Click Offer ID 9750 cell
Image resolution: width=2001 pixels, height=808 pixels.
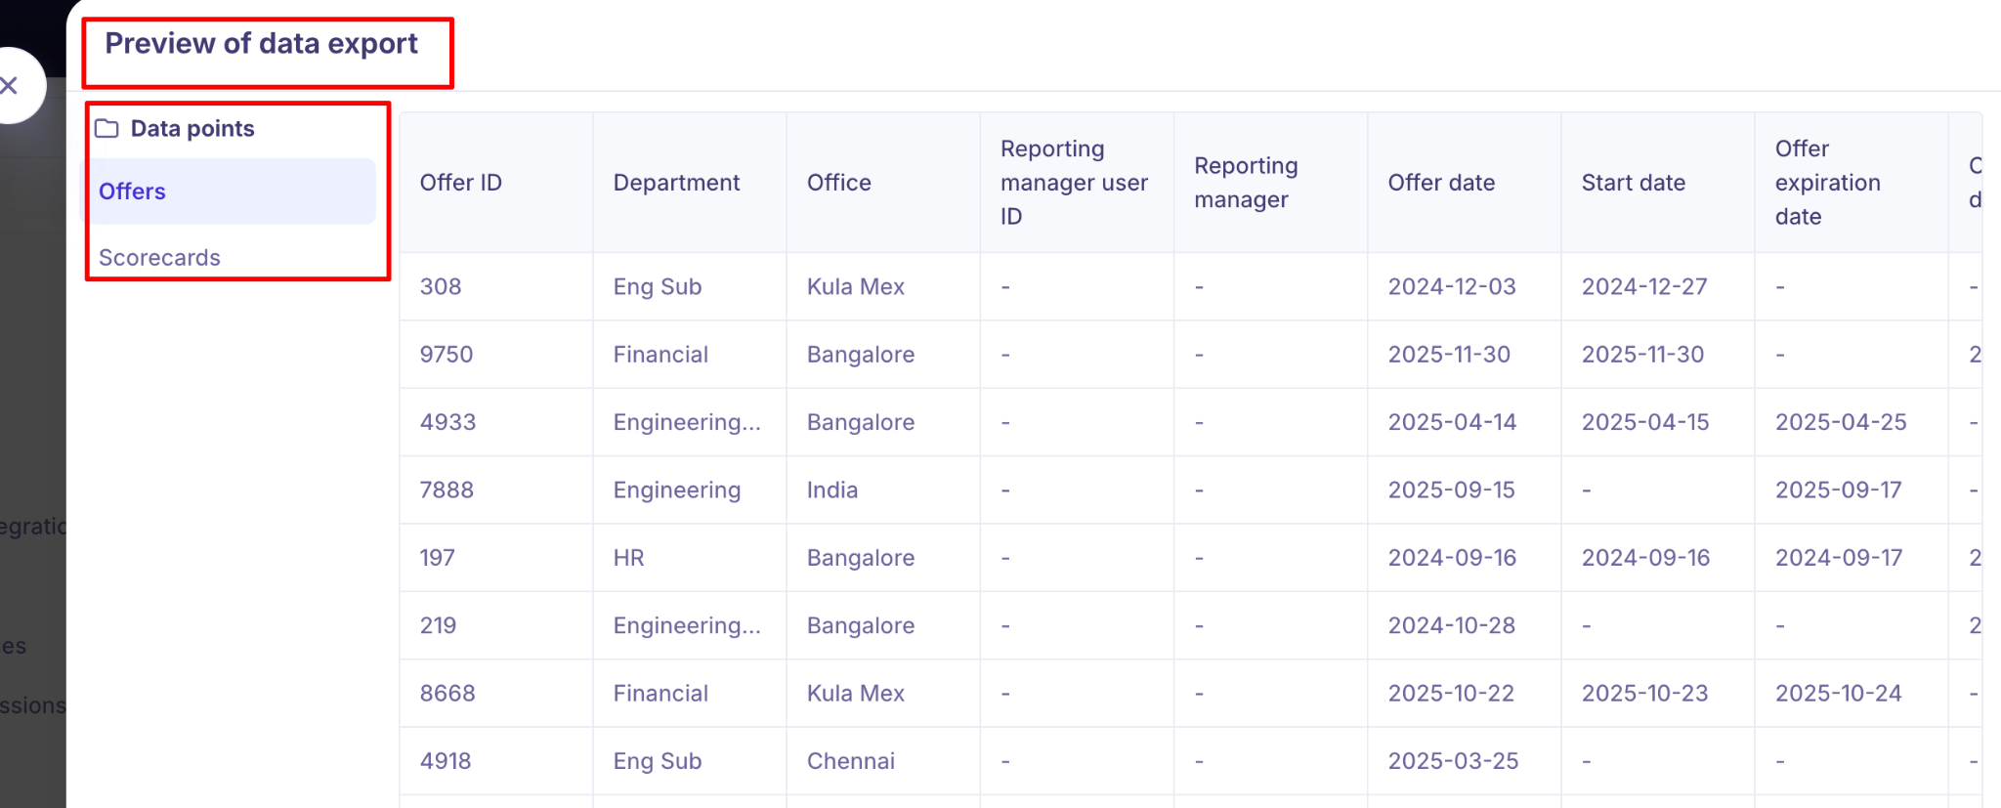(447, 355)
